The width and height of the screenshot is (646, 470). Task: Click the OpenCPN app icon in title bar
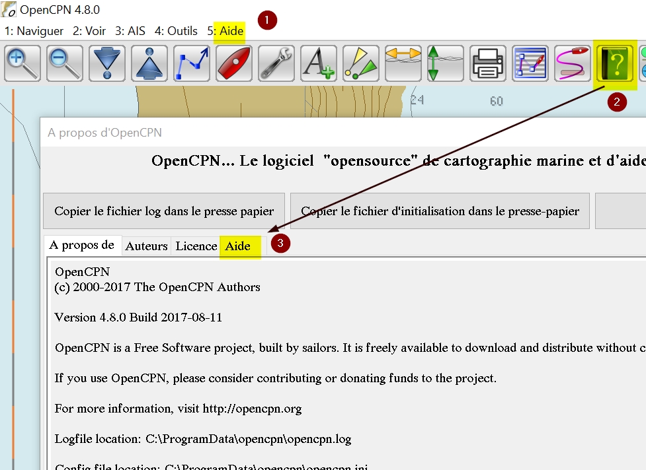pos(9,9)
